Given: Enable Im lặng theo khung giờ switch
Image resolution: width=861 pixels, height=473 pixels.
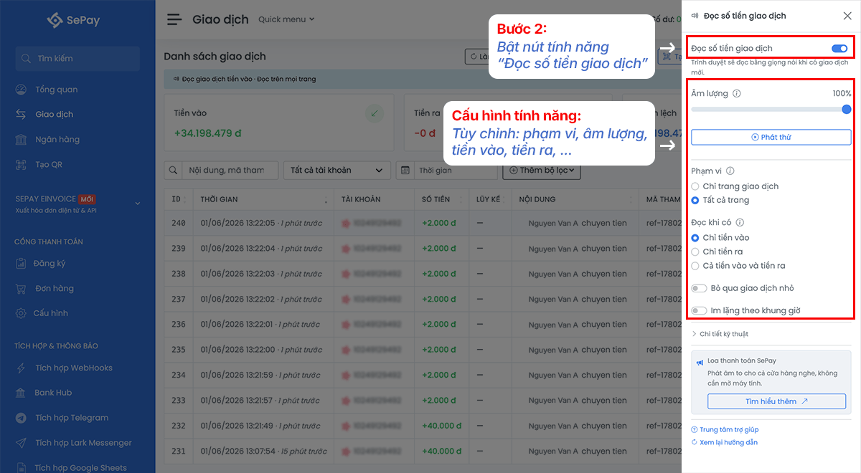Looking at the screenshot, I should coord(699,311).
